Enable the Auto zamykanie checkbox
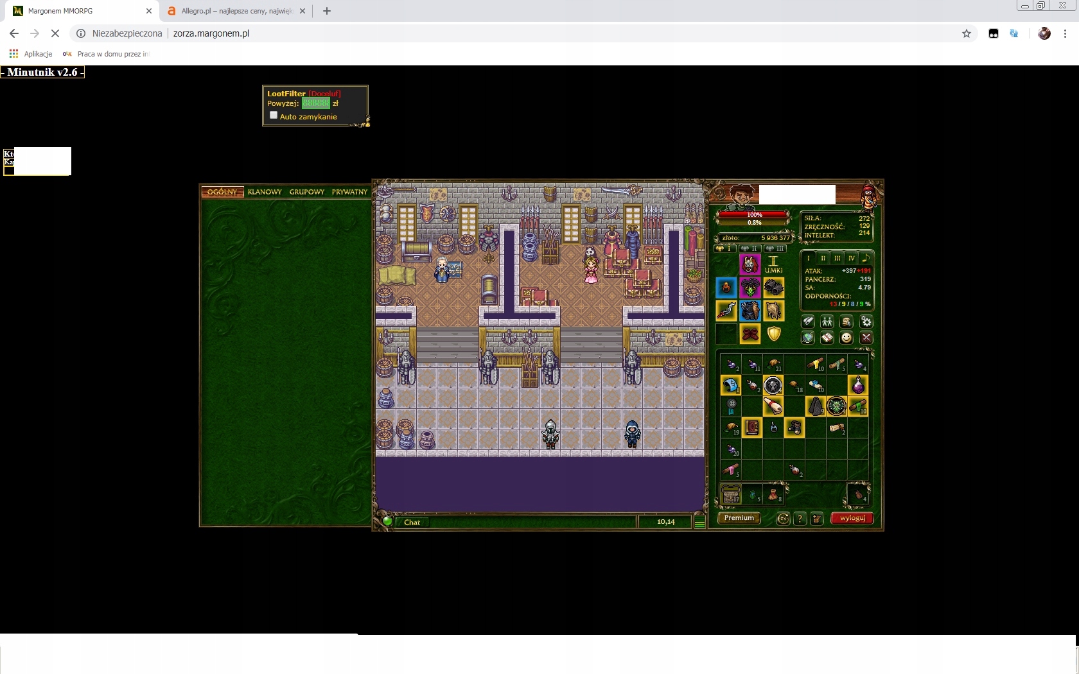 coord(274,116)
